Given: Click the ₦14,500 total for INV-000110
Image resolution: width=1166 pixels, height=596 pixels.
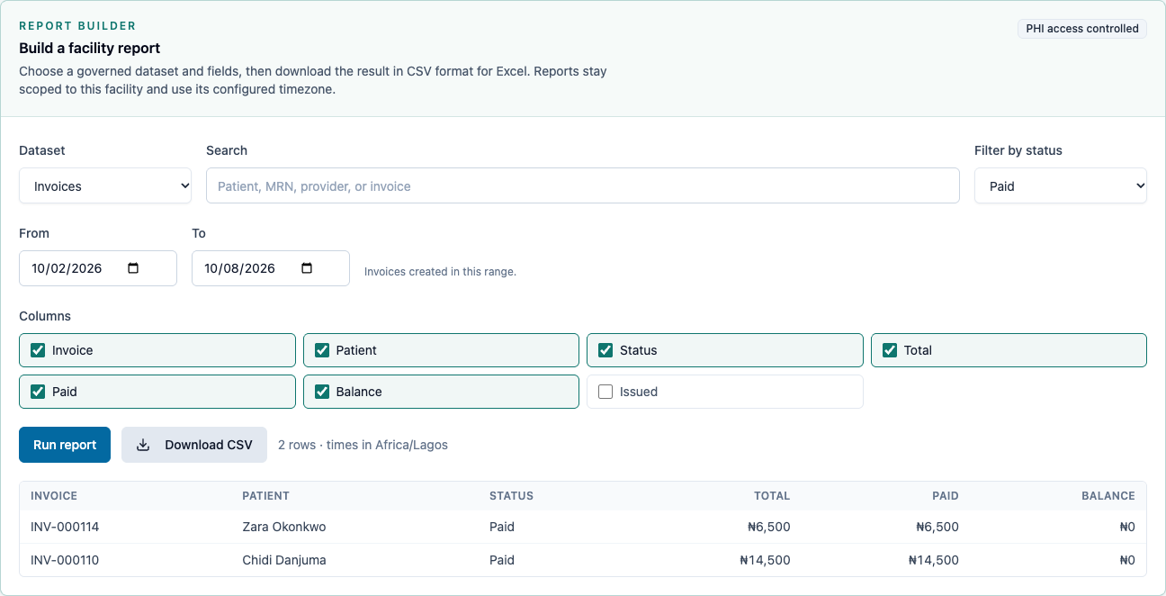Looking at the screenshot, I should [765, 560].
